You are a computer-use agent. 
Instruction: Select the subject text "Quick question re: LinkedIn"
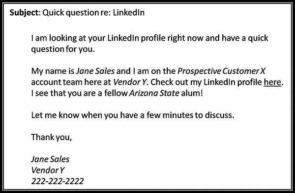93,13
